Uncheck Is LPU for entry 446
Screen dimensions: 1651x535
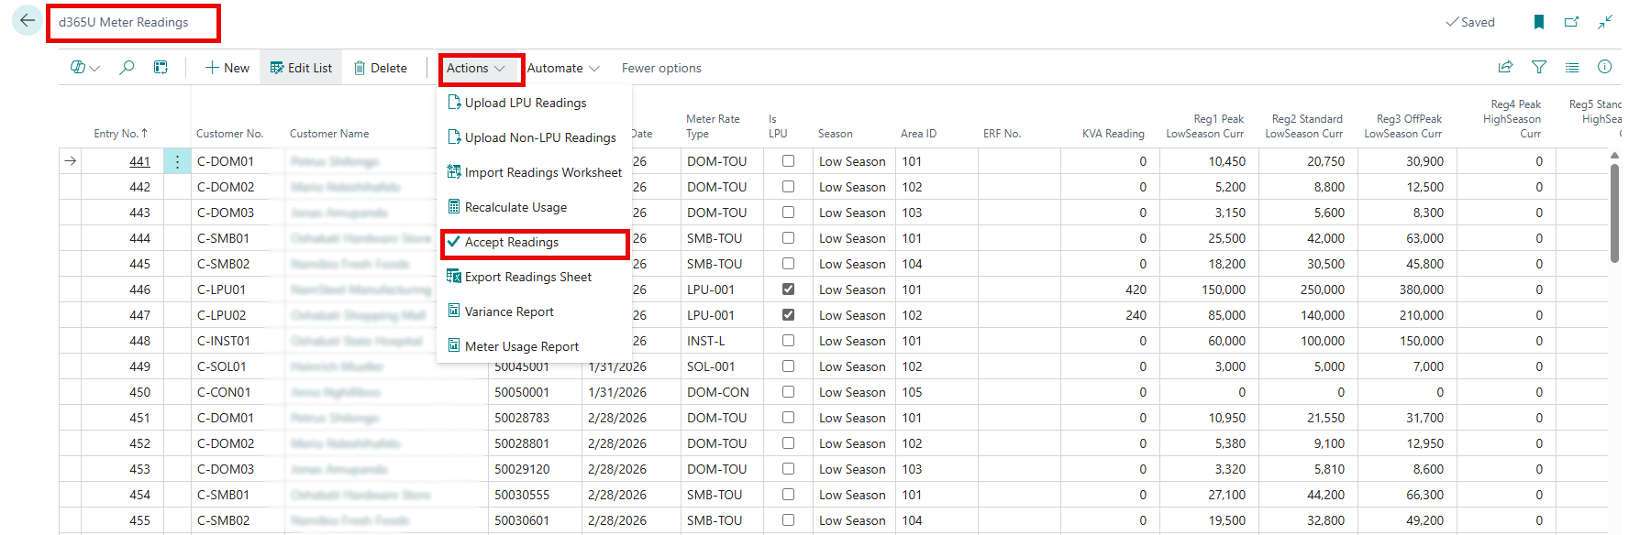click(x=788, y=289)
